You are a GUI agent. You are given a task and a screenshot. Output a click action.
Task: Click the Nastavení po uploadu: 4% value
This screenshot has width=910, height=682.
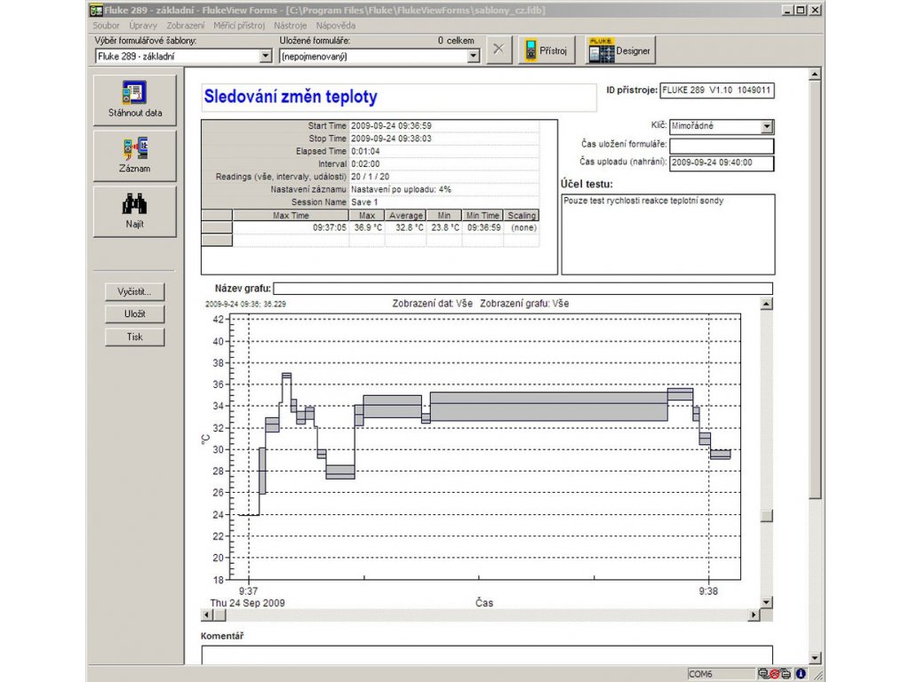click(401, 190)
